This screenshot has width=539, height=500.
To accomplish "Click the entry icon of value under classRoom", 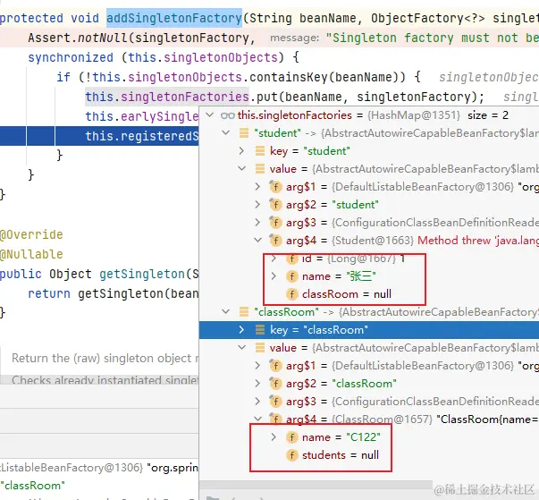I will [260, 348].
